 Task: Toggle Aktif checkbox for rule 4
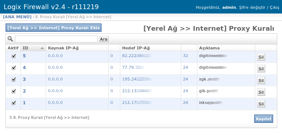(14, 68)
